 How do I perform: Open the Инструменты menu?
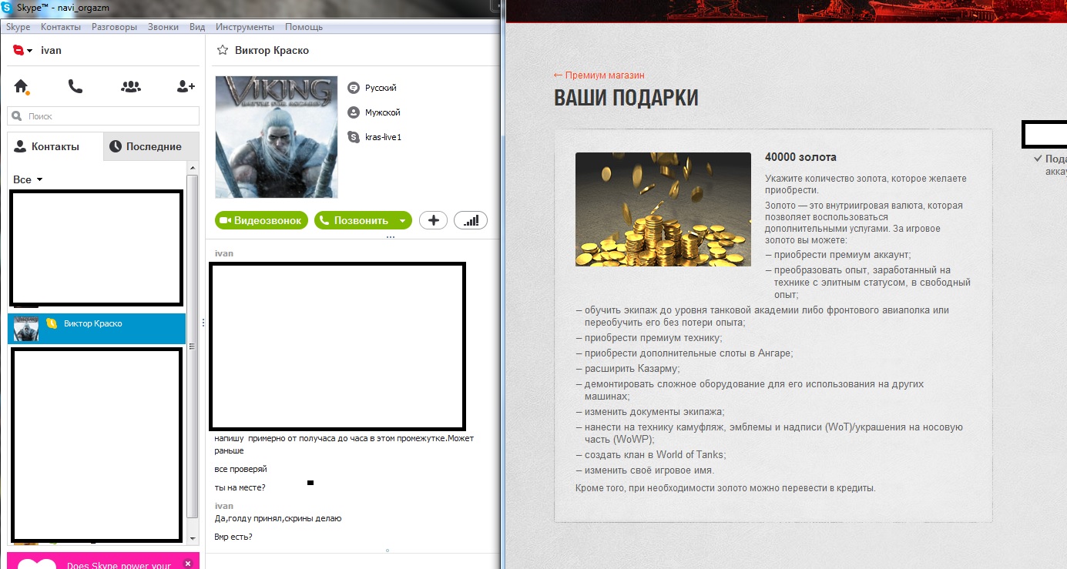(x=245, y=27)
